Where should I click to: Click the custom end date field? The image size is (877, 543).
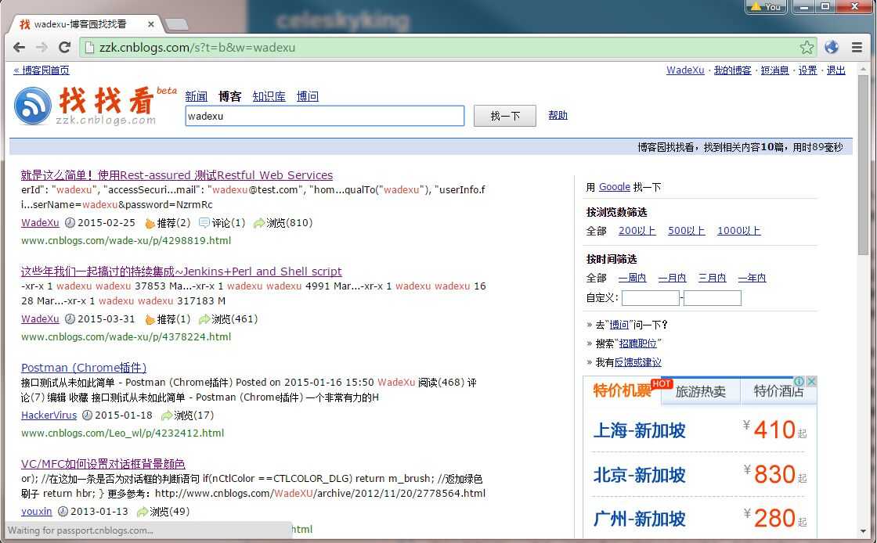713,298
